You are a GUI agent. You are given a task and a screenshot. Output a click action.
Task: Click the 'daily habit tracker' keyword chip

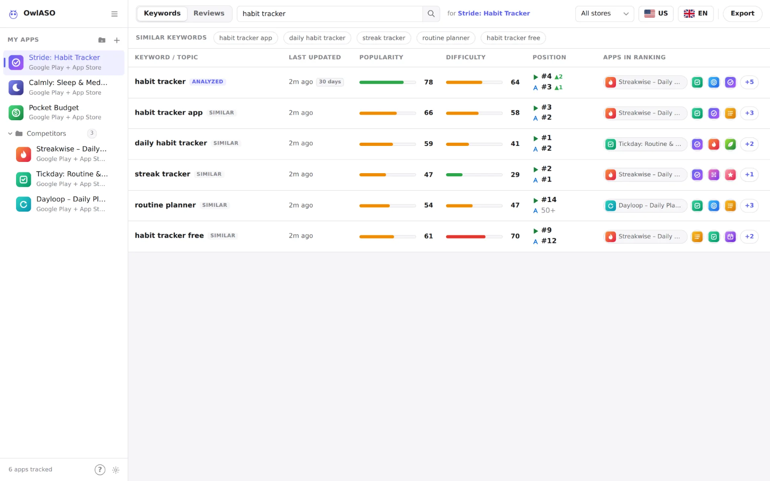(x=317, y=38)
